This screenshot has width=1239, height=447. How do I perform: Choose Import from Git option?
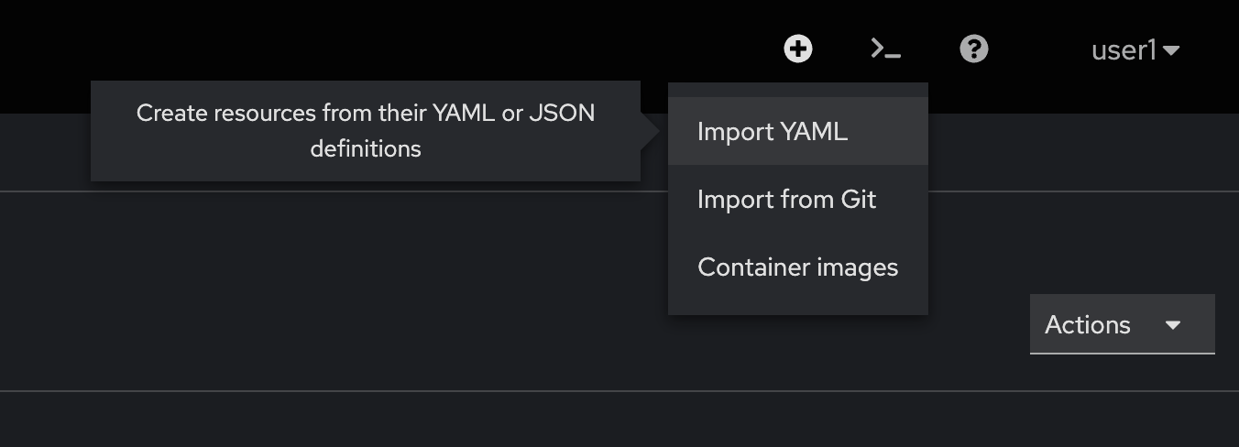[798, 199]
